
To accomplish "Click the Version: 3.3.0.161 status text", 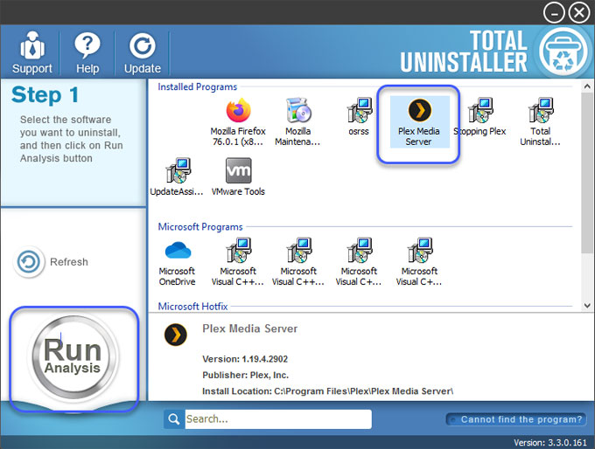I will (x=550, y=443).
